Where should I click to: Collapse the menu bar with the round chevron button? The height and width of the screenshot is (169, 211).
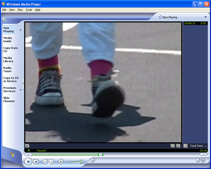[x=4, y=19]
